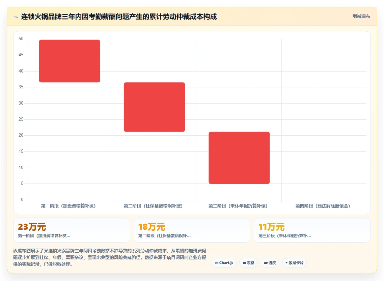Image resolution: width=384 pixels, height=281 pixels.
Task: Click the 表格 tag
Action: [249, 263]
